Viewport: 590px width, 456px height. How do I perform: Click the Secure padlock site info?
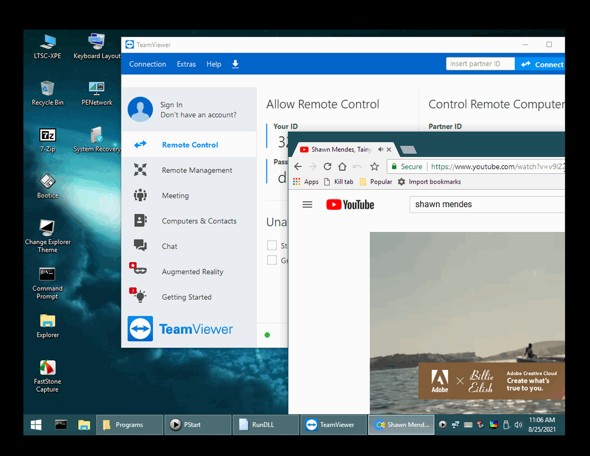(407, 166)
